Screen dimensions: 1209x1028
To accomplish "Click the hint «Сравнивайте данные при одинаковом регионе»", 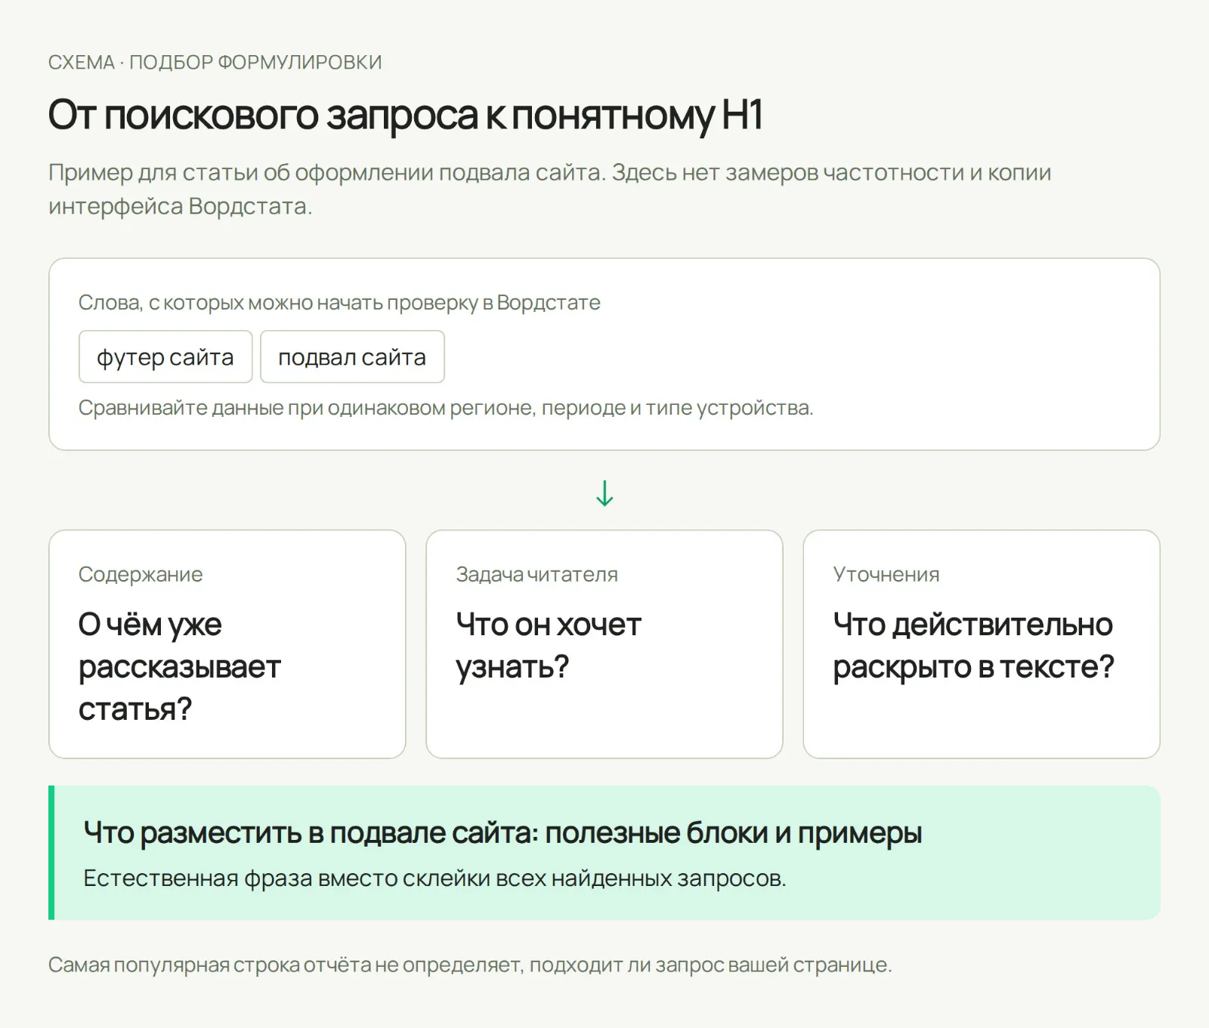I will [x=446, y=408].
